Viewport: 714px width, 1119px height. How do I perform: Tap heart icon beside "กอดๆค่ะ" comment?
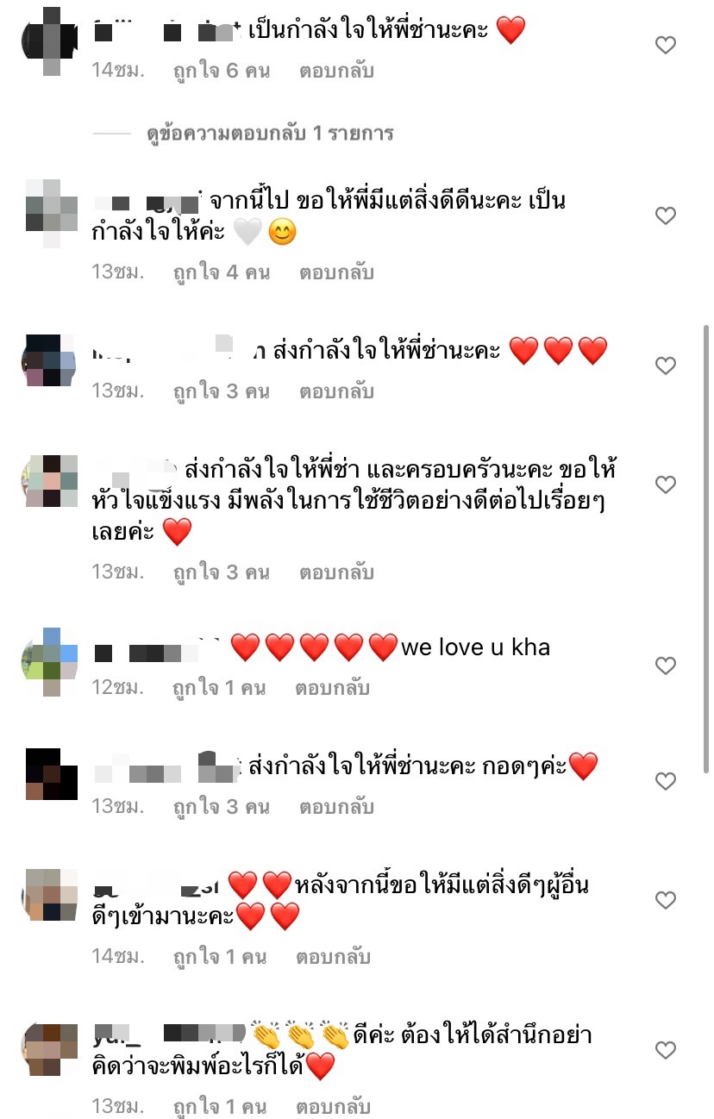tap(666, 781)
